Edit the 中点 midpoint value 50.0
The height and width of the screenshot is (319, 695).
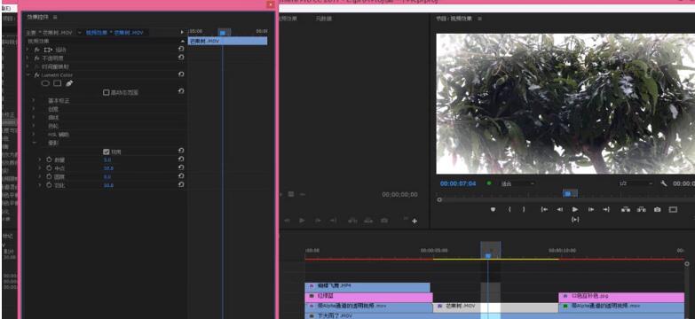[x=108, y=168]
